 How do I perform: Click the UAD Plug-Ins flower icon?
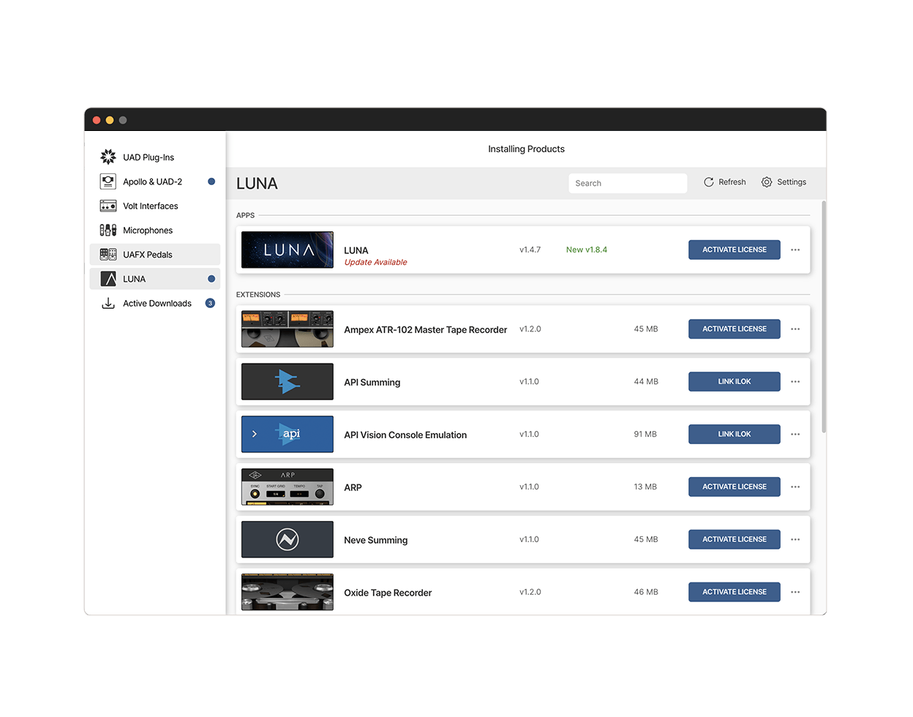pos(108,157)
